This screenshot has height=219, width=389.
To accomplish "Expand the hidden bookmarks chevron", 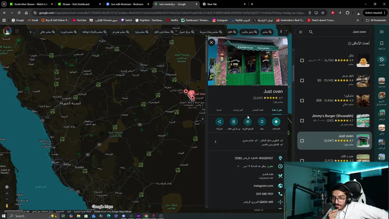I will click(358, 20).
